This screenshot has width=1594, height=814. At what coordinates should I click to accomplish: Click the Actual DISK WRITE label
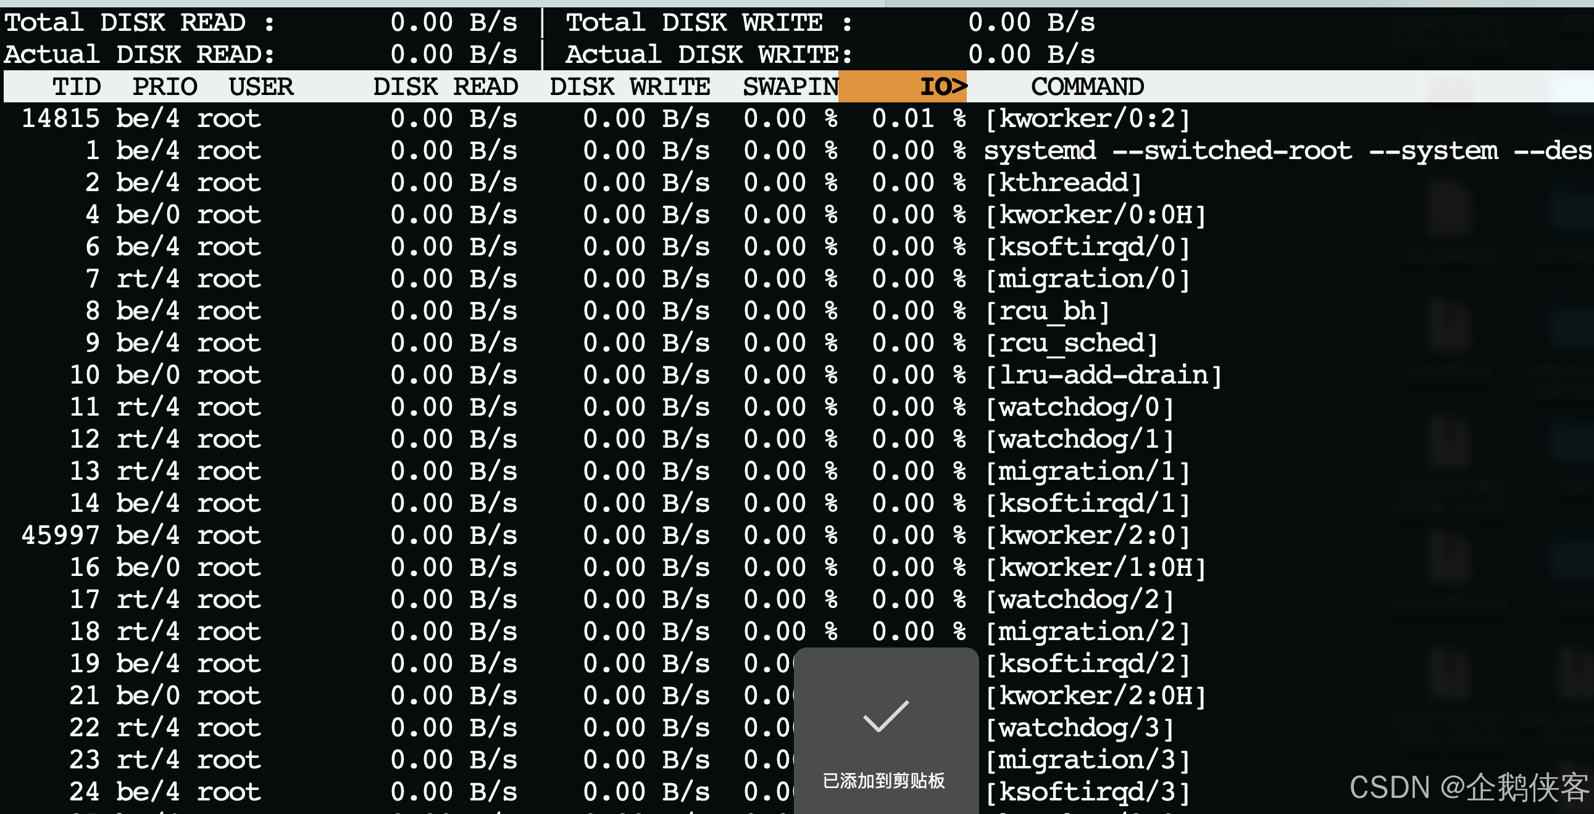point(709,54)
